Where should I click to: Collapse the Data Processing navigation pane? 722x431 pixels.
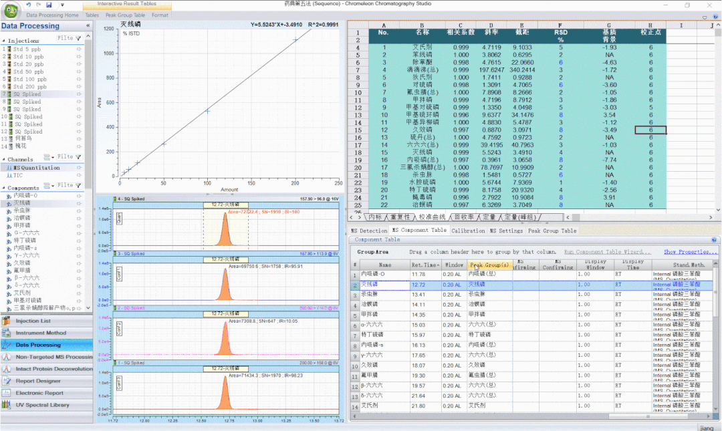point(88,26)
